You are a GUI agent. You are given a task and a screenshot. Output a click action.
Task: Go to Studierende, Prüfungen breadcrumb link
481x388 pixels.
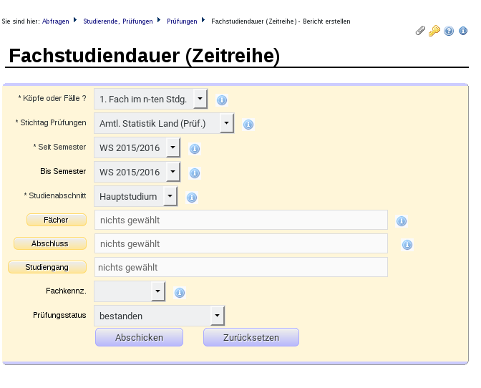coord(118,21)
